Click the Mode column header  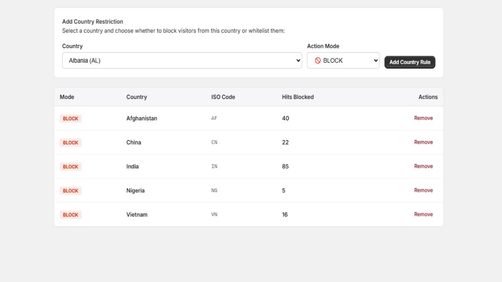tap(67, 97)
